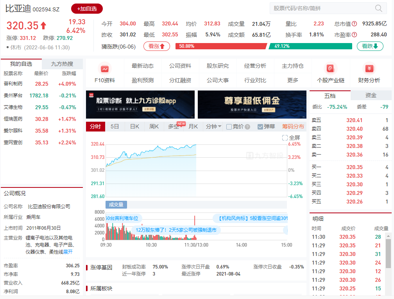The width and height of the screenshot is (394, 299).
Task: Open the 12万股东懵了 news bubble
Action: click(x=176, y=230)
